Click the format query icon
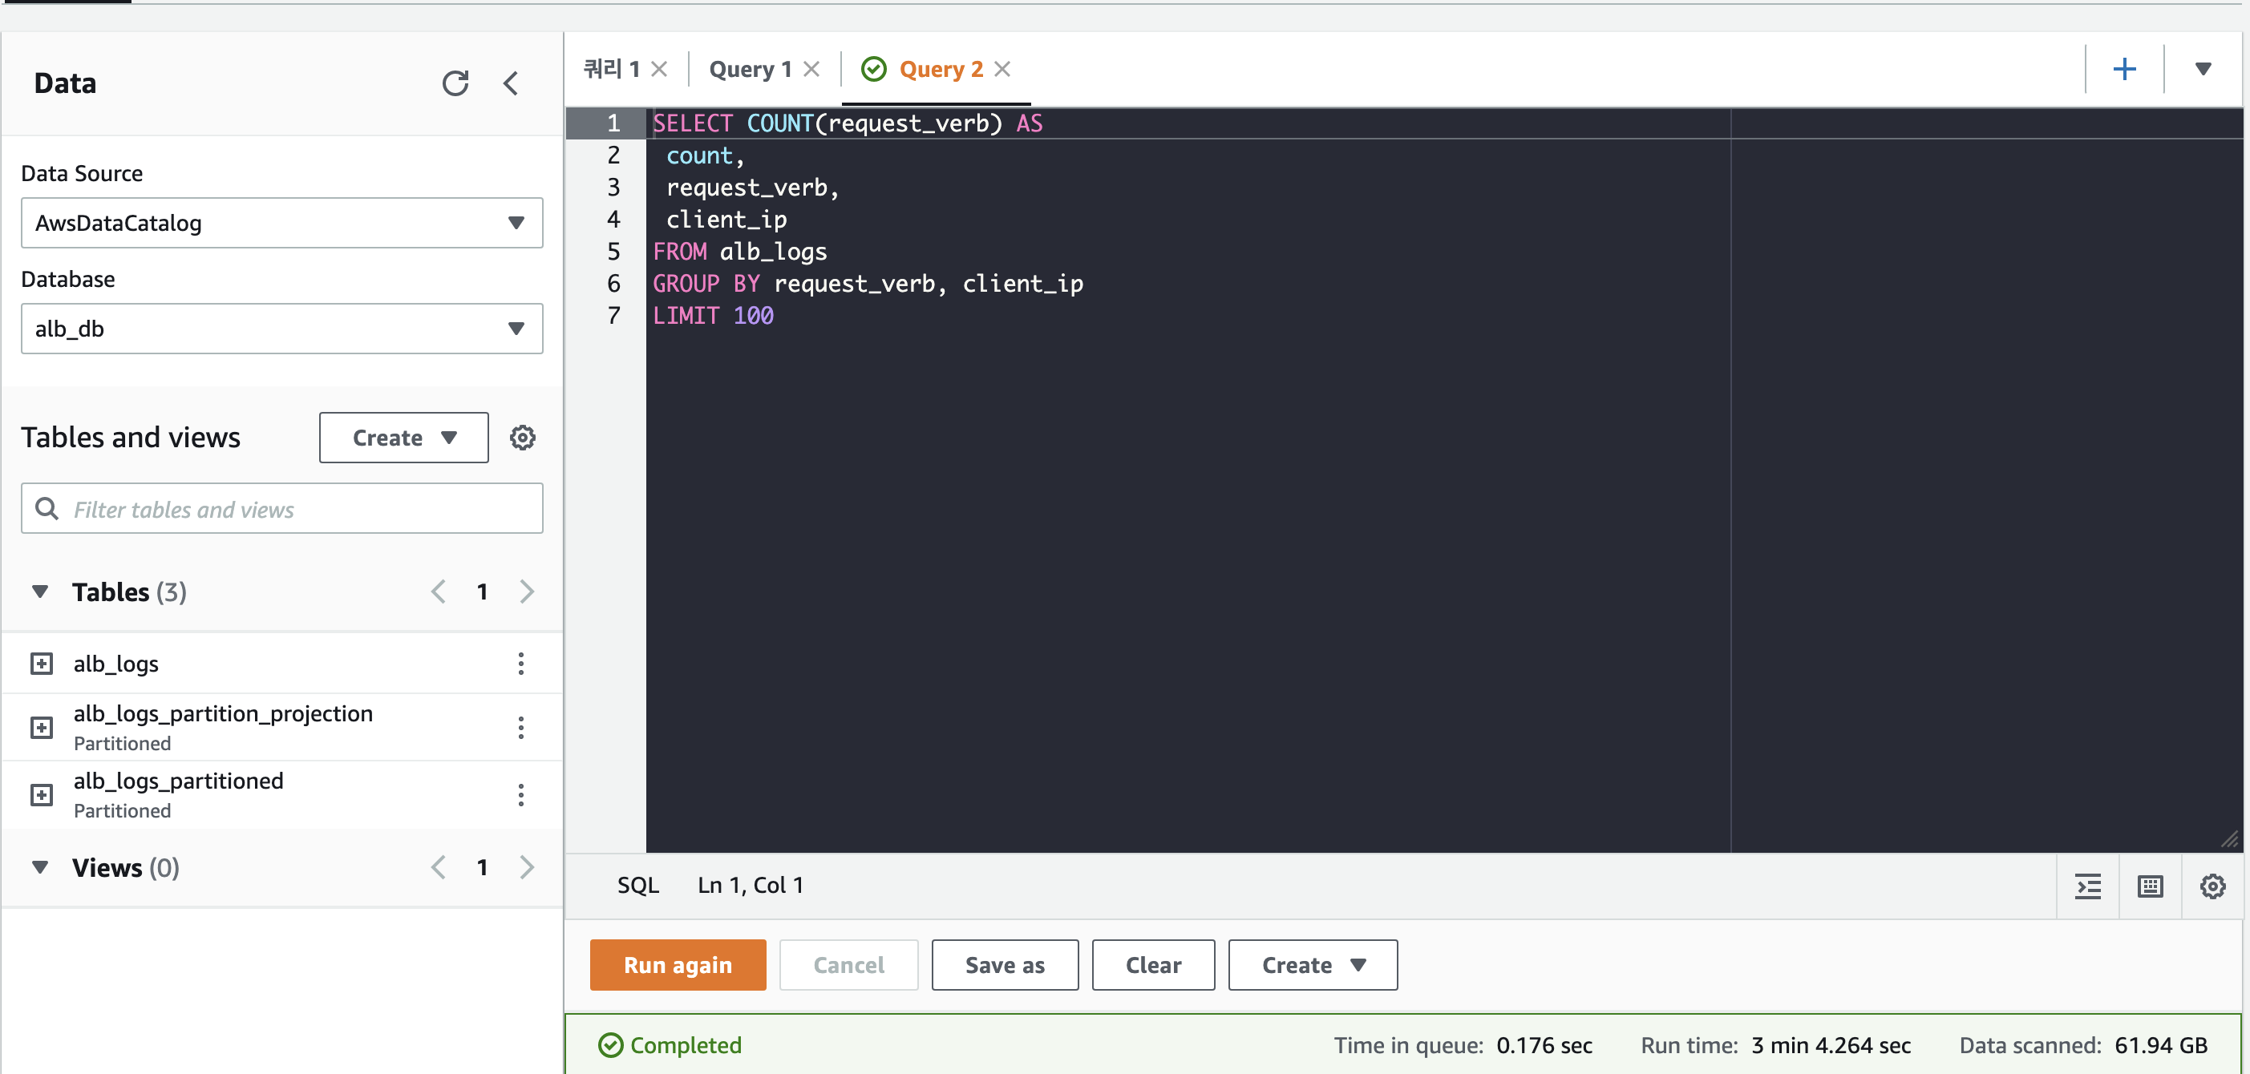Screen dimensions: 2250x1074 (x=2087, y=886)
